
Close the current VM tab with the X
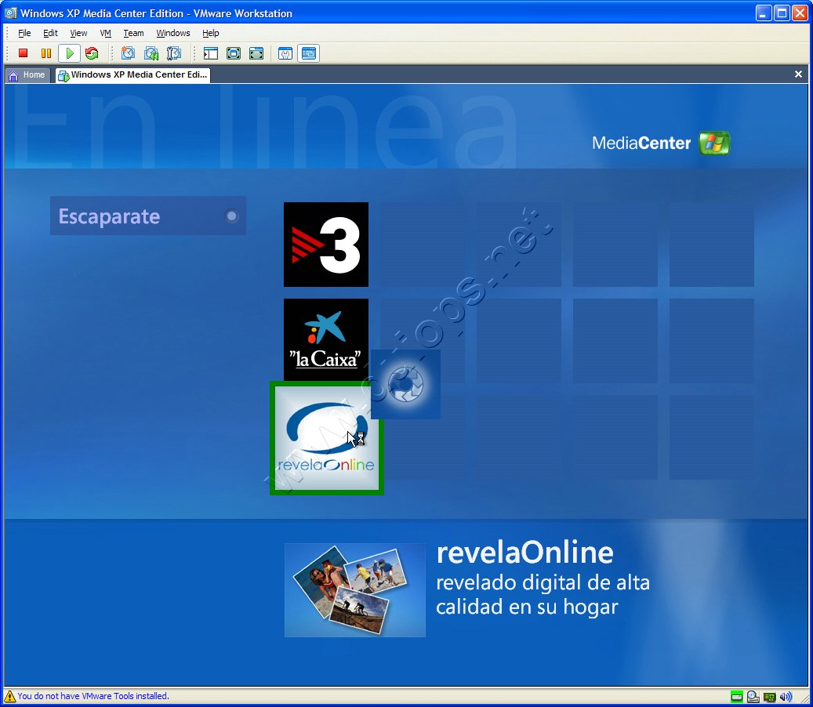pyautogui.click(x=798, y=74)
